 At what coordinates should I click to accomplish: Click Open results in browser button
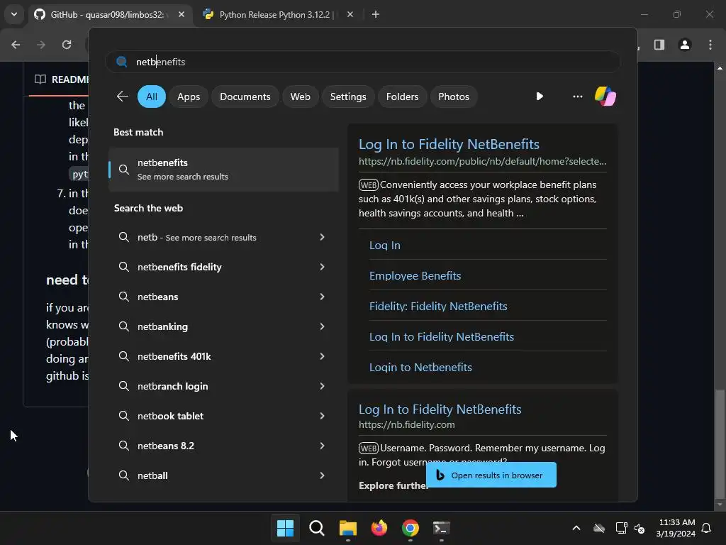pyautogui.click(x=491, y=475)
